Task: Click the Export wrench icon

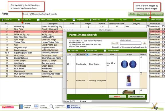Action: (59, 20)
